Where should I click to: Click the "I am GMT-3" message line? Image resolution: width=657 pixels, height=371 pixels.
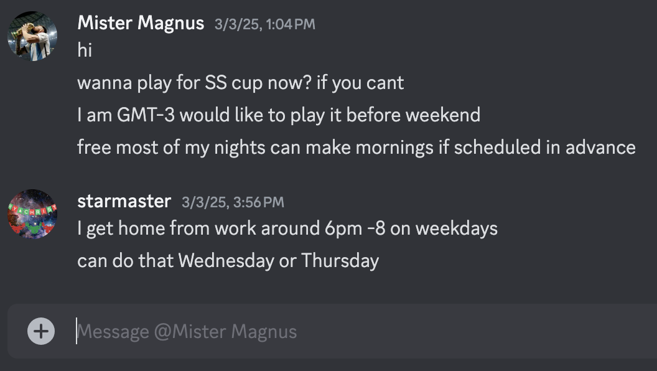click(278, 115)
